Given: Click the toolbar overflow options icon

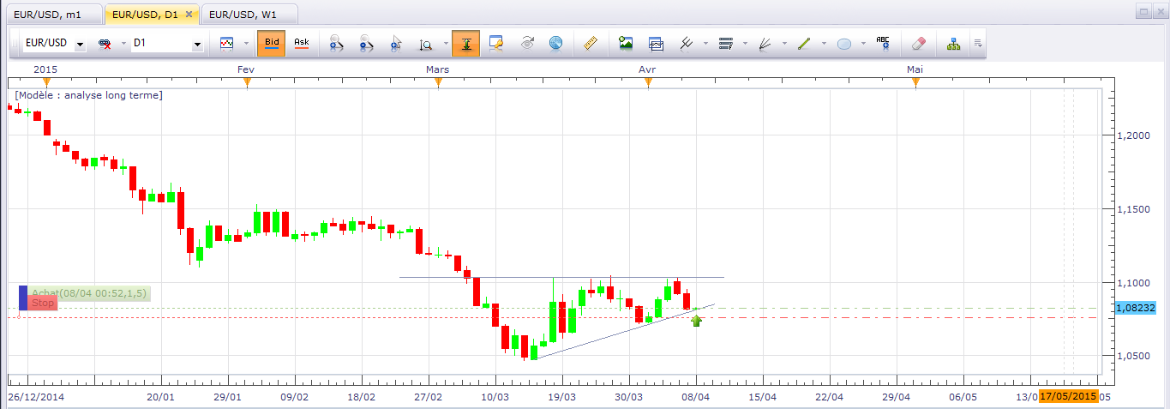Looking at the screenshot, I should [977, 43].
